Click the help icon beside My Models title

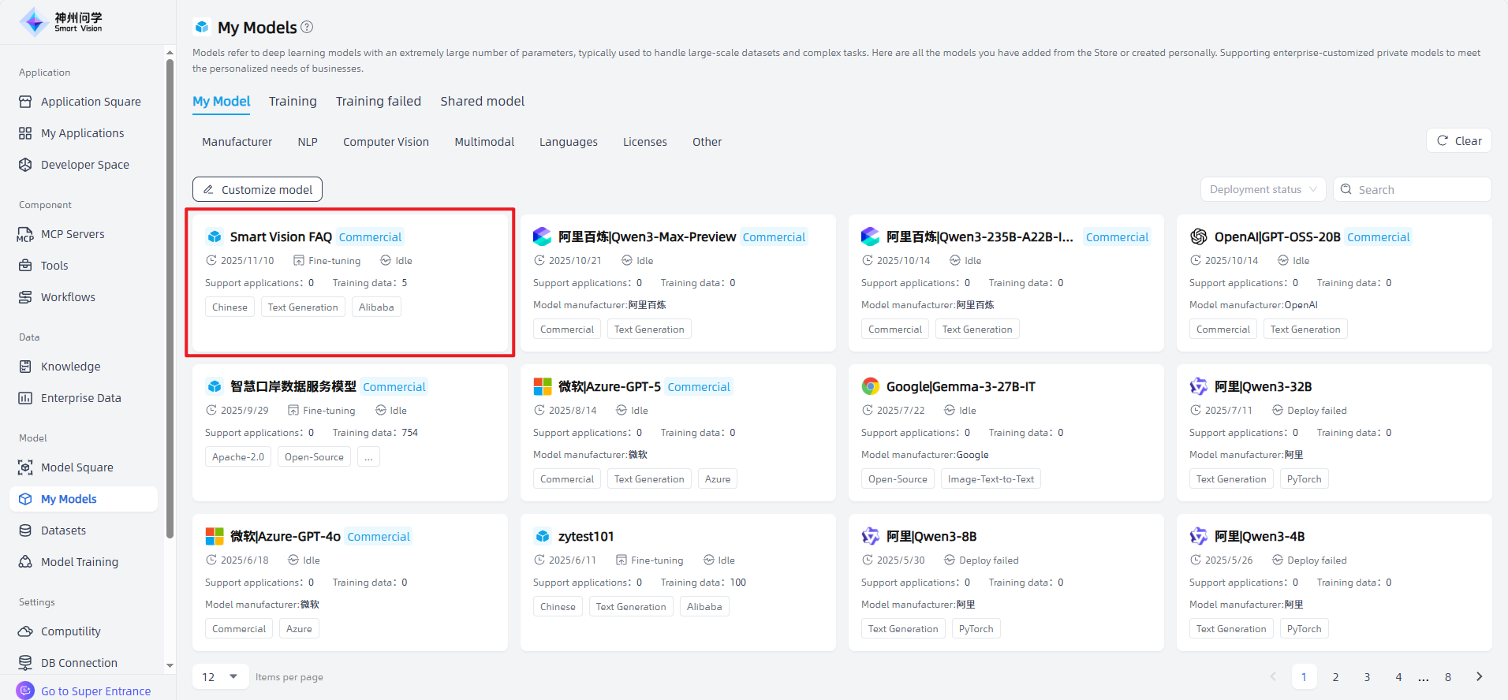(x=308, y=27)
